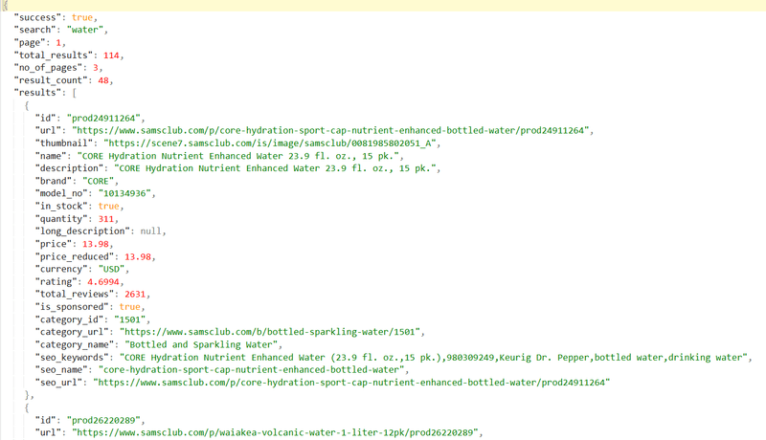Click the "total_reviews" key
The height and width of the screenshot is (440, 766).
click(x=75, y=294)
